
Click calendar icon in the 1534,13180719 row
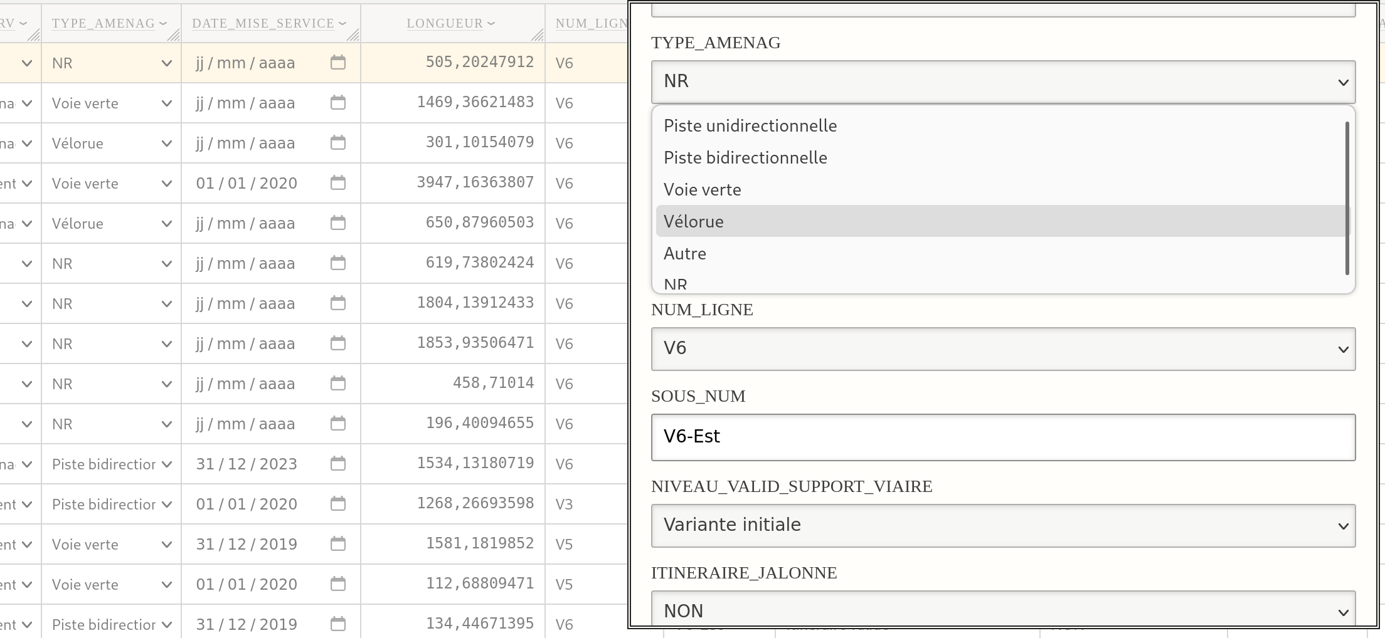tap(338, 464)
